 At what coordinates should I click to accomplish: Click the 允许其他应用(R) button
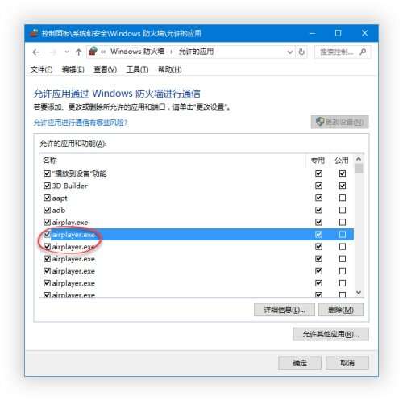click(x=330, y=334)
